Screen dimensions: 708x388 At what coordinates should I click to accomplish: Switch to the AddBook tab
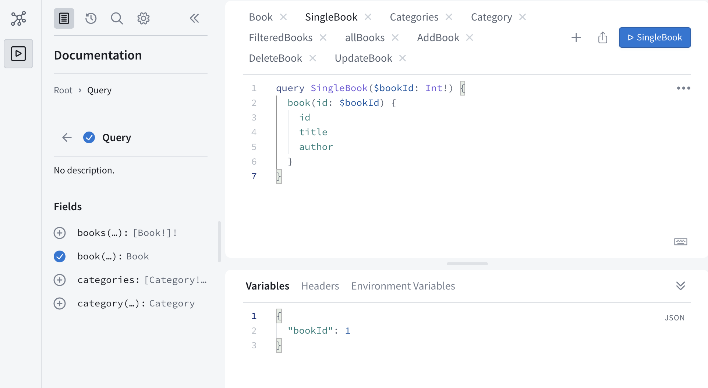(x=438, y=37)
